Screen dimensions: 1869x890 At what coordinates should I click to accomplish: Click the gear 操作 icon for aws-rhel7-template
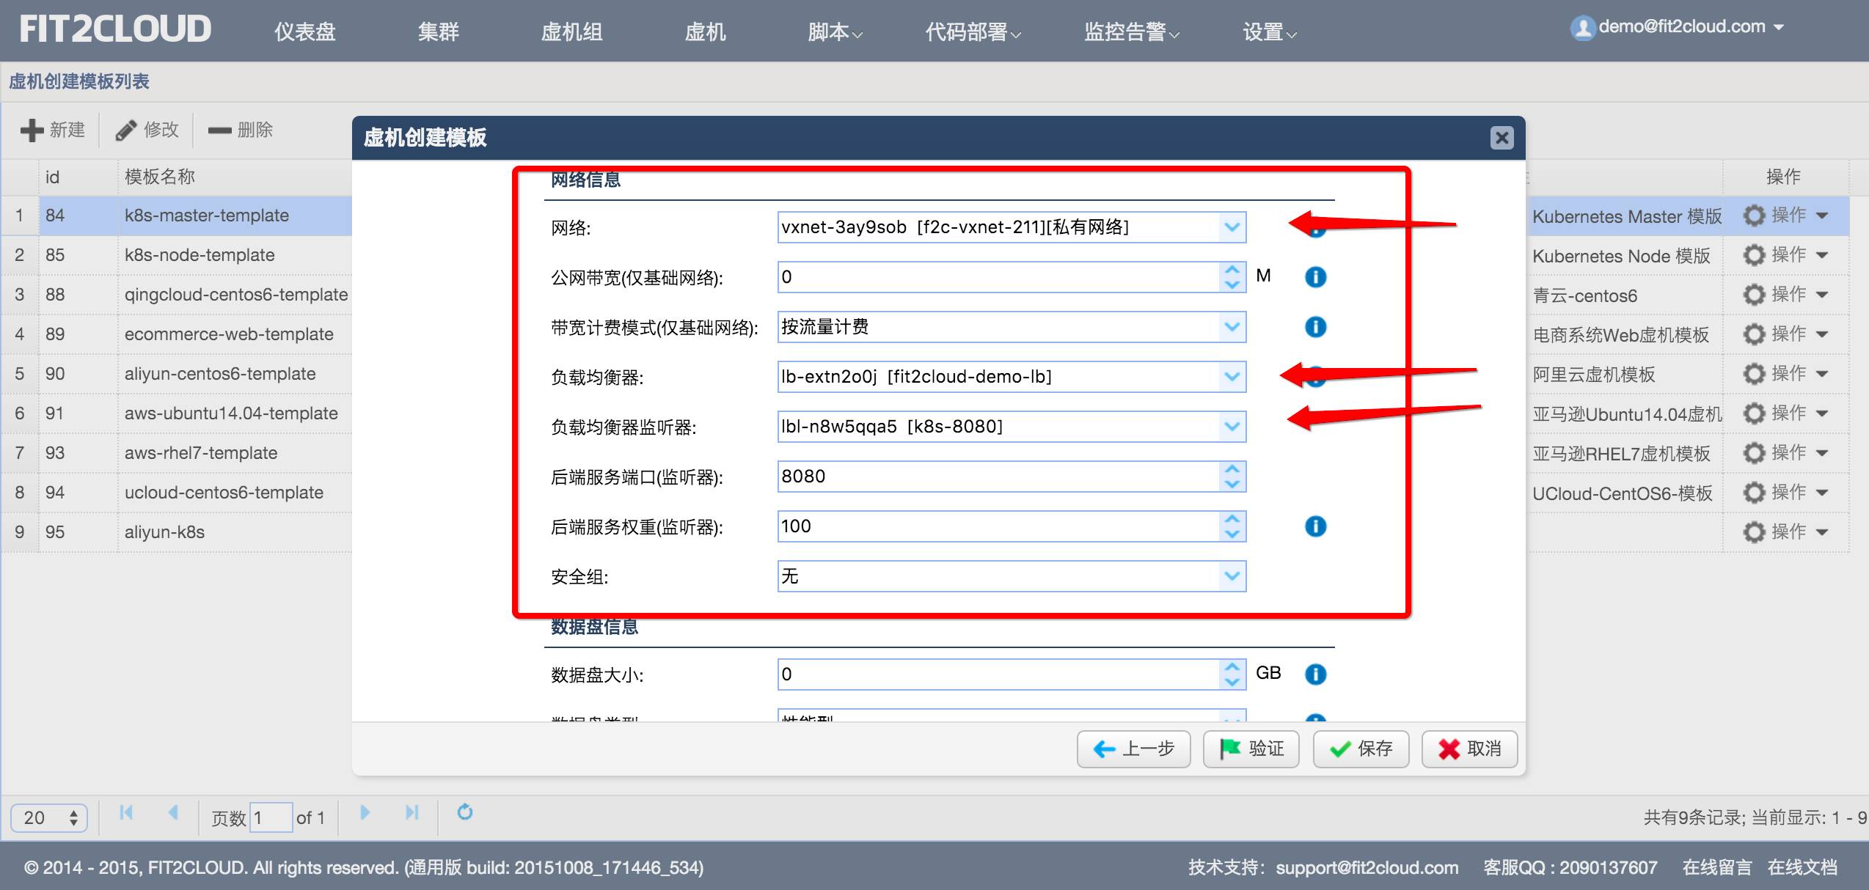(1753, 453)
